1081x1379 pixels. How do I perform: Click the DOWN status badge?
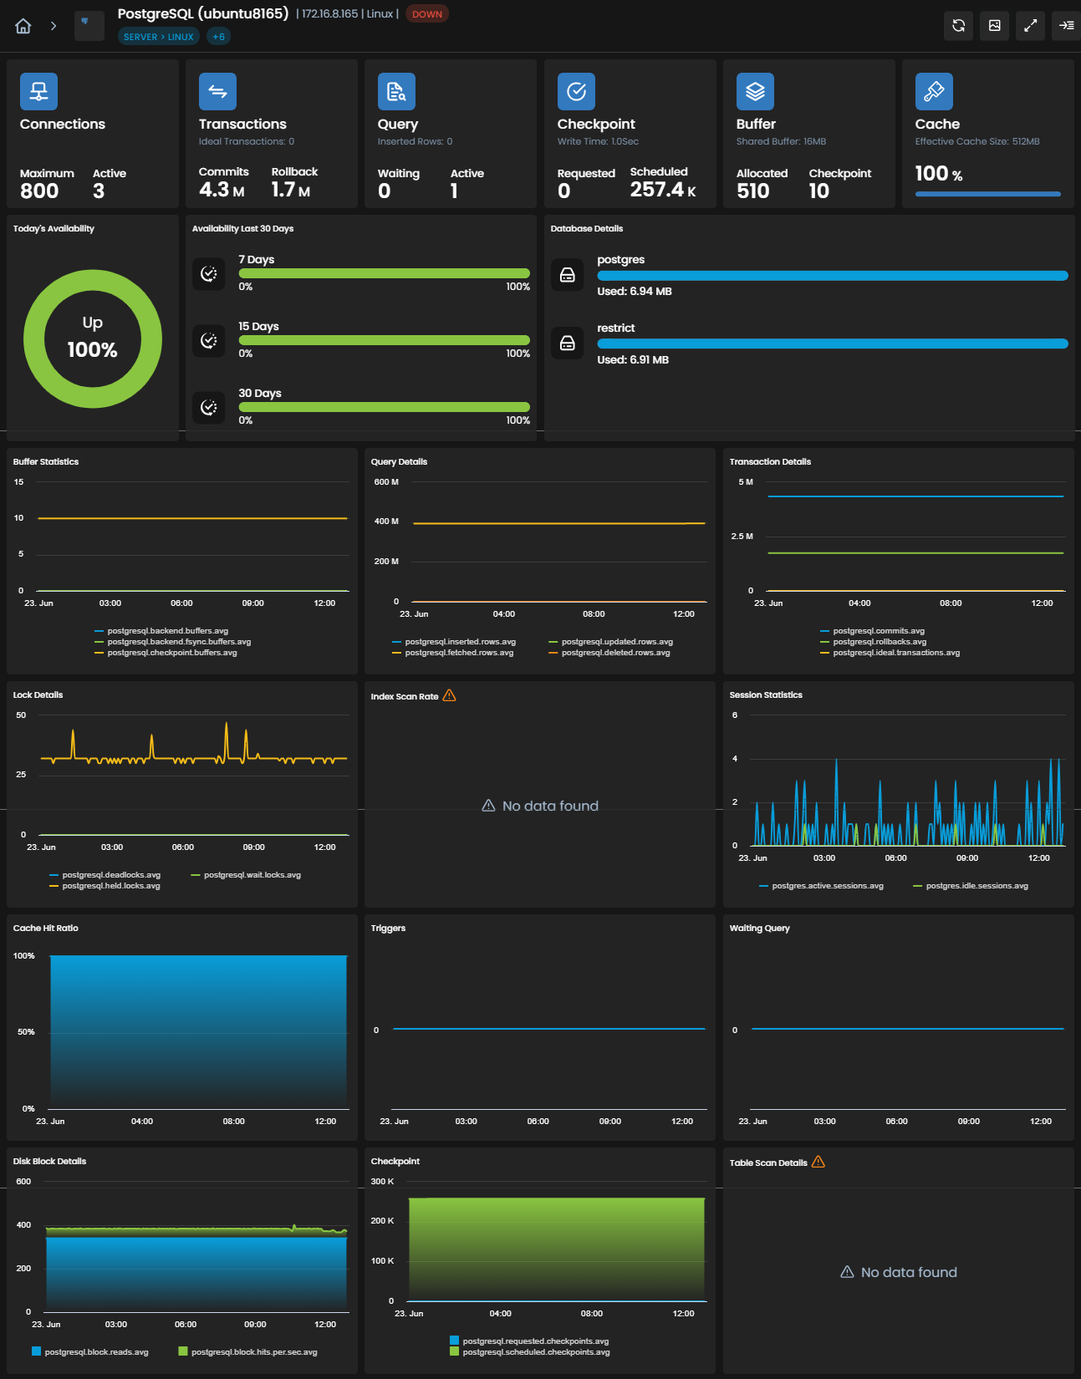[x=427, y=14]
